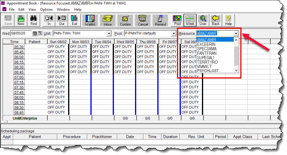Click the second calendar icon before Unit
This screenshot has width=287, height=155.
click(40, 33)
